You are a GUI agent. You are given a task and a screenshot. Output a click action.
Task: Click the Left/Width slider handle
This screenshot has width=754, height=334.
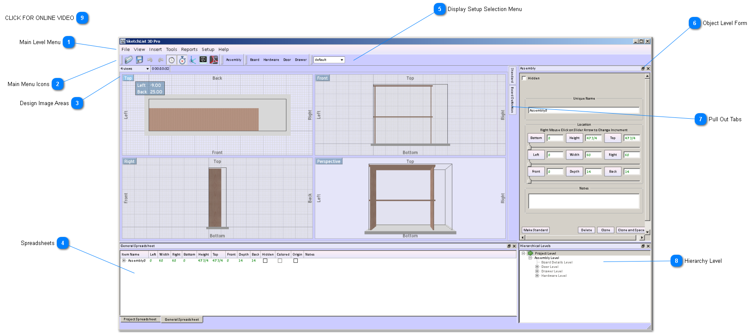pyautogui.click(x=529, y=164)
